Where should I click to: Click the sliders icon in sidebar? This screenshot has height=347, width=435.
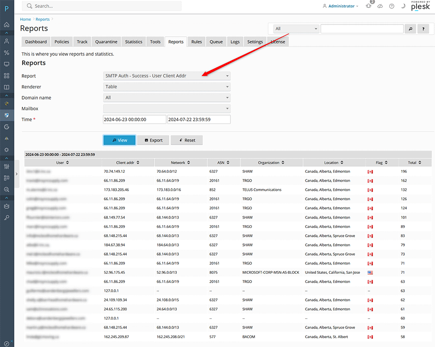6,166
